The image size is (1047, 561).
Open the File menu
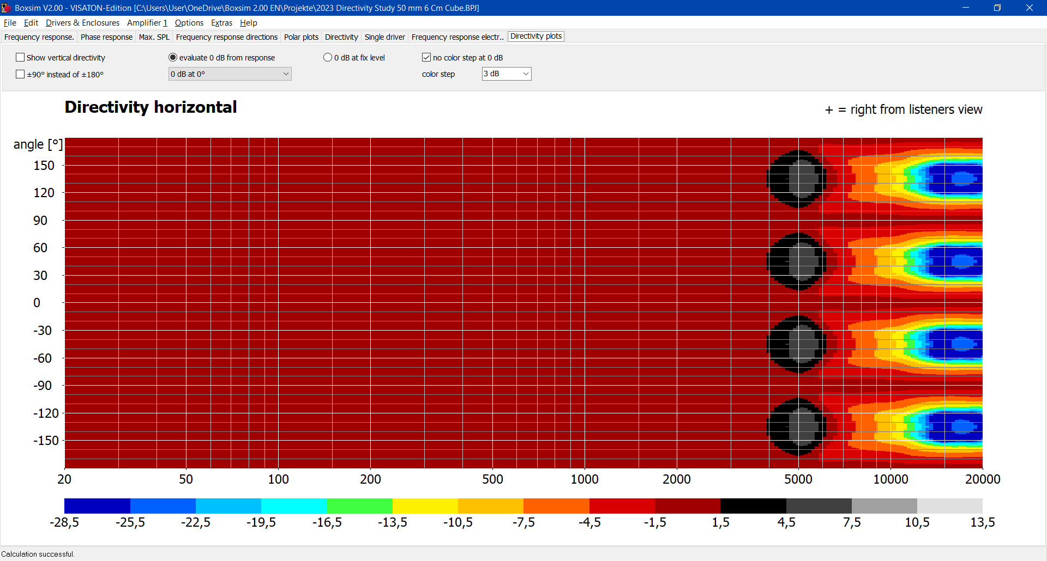point(10,23)
